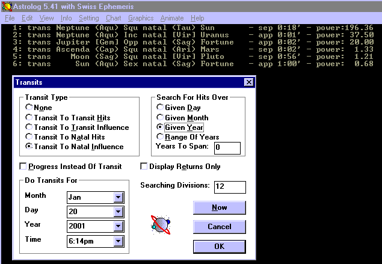Expand the Month dropdown showing Jan
The width and height of the screenshot is (382, 264).
point(118,197)
